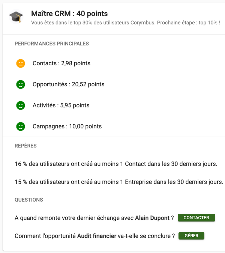Click the green smiley beside Activités
Image resolution: width=225 pixels, height=253 pixels.
coord(21,105)
